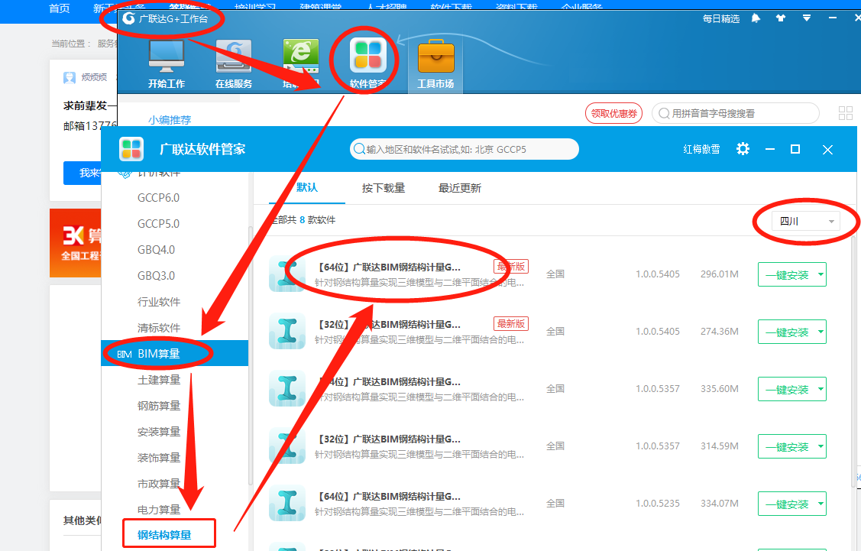Switch to the 最近更新 tab
Viewport: 861px width, 551px height.
(460, 188)
